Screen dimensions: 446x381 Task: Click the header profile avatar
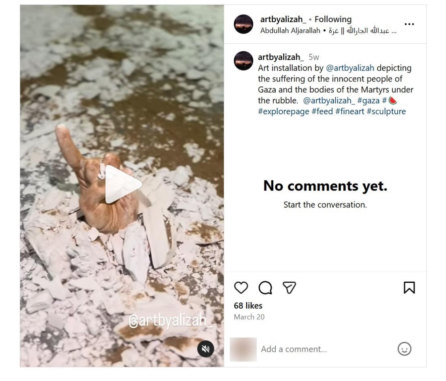[x=244, y=24]
